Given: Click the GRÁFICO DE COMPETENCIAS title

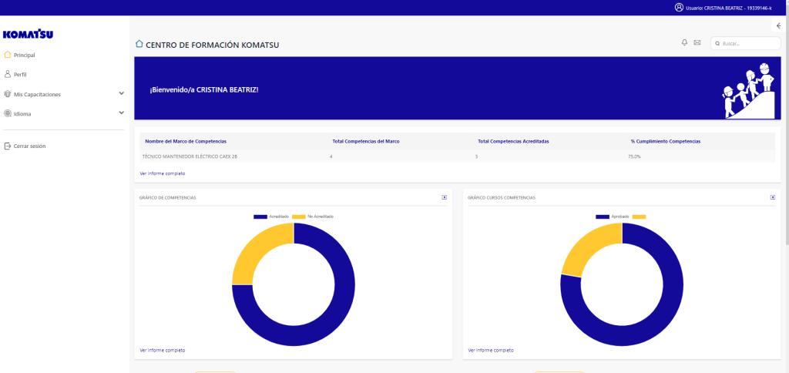Looking at the screenshot, I should 167,198.
